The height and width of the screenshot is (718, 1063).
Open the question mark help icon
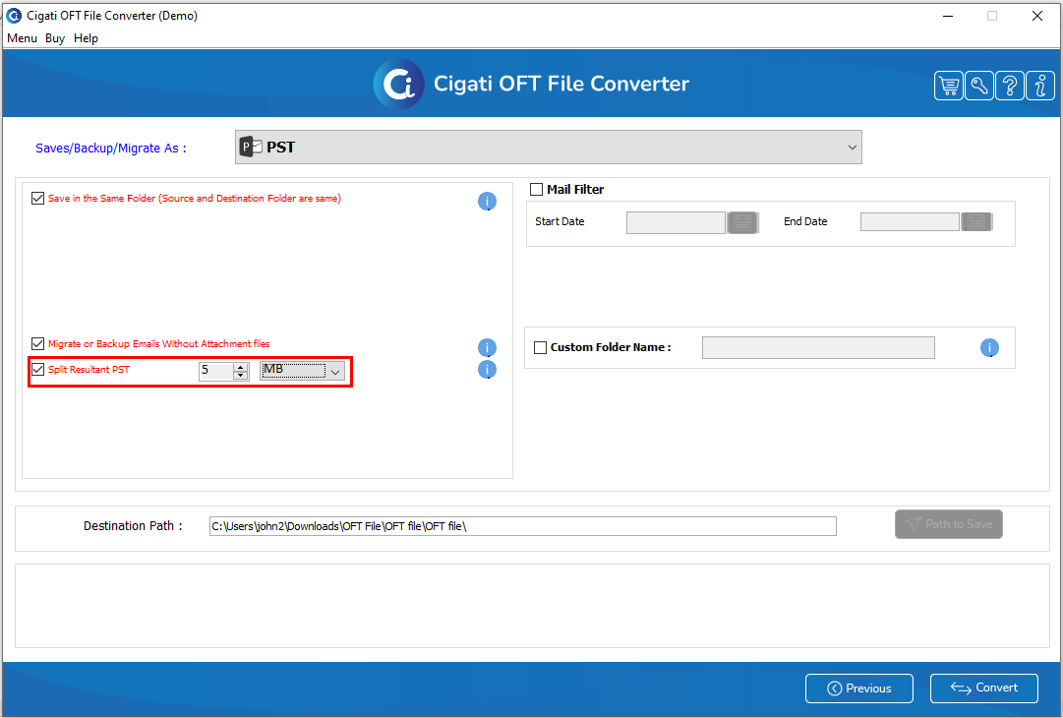point(1010,86)
